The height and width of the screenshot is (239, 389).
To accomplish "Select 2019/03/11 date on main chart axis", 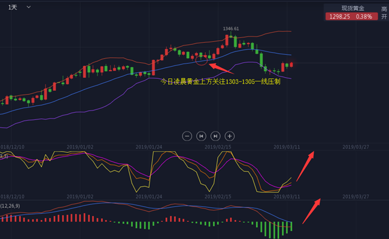I will [x=287, y=147].
